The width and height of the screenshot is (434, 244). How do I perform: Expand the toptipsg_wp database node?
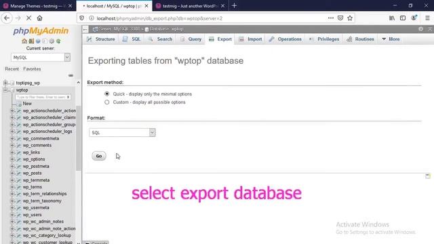5,83
